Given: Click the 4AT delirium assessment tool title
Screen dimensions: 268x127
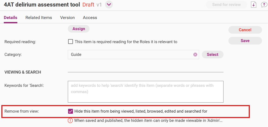Looking at the screenshot, I should 42,5.
